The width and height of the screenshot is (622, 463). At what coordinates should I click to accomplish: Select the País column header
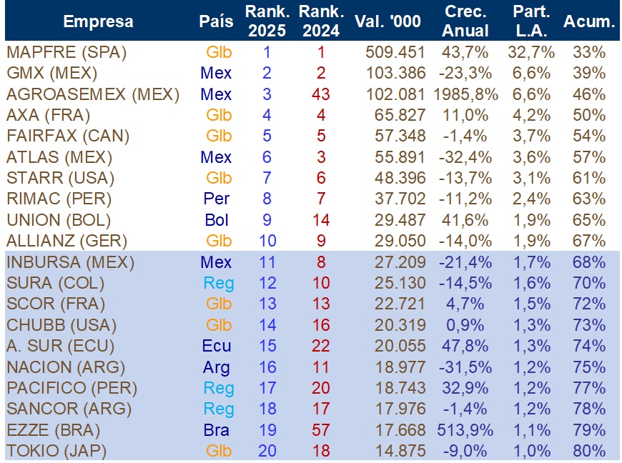coord(216,21)
